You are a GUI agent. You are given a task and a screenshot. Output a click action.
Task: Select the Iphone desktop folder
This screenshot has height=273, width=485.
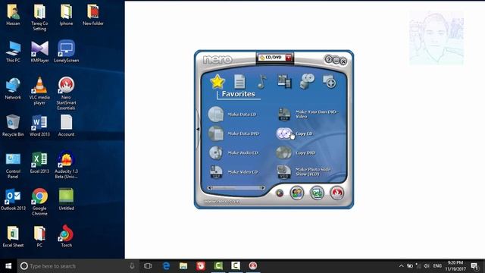[66, 14]
